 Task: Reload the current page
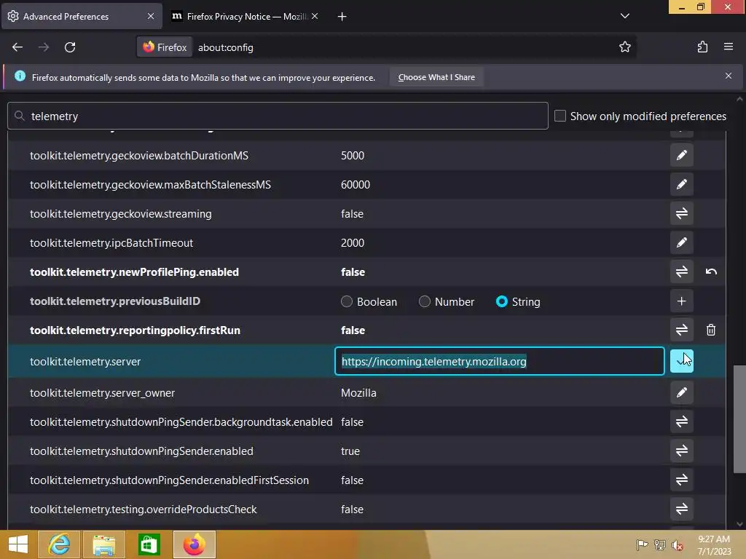click(70, 47)
